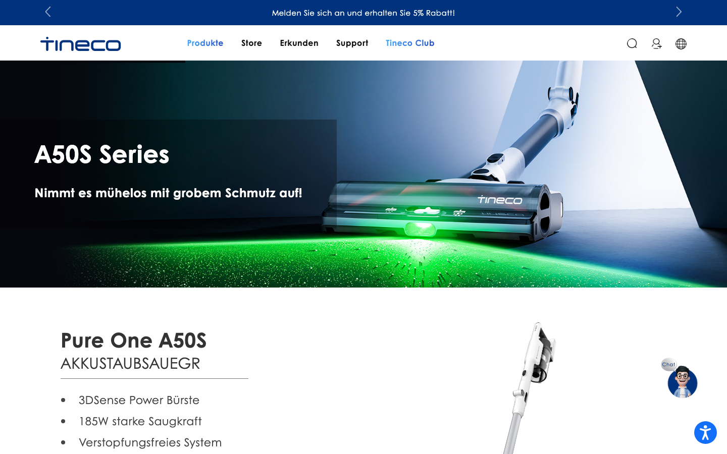Open the search magnifier icon
This screenshot has width=727, height=454.
[x=632, y=43]
